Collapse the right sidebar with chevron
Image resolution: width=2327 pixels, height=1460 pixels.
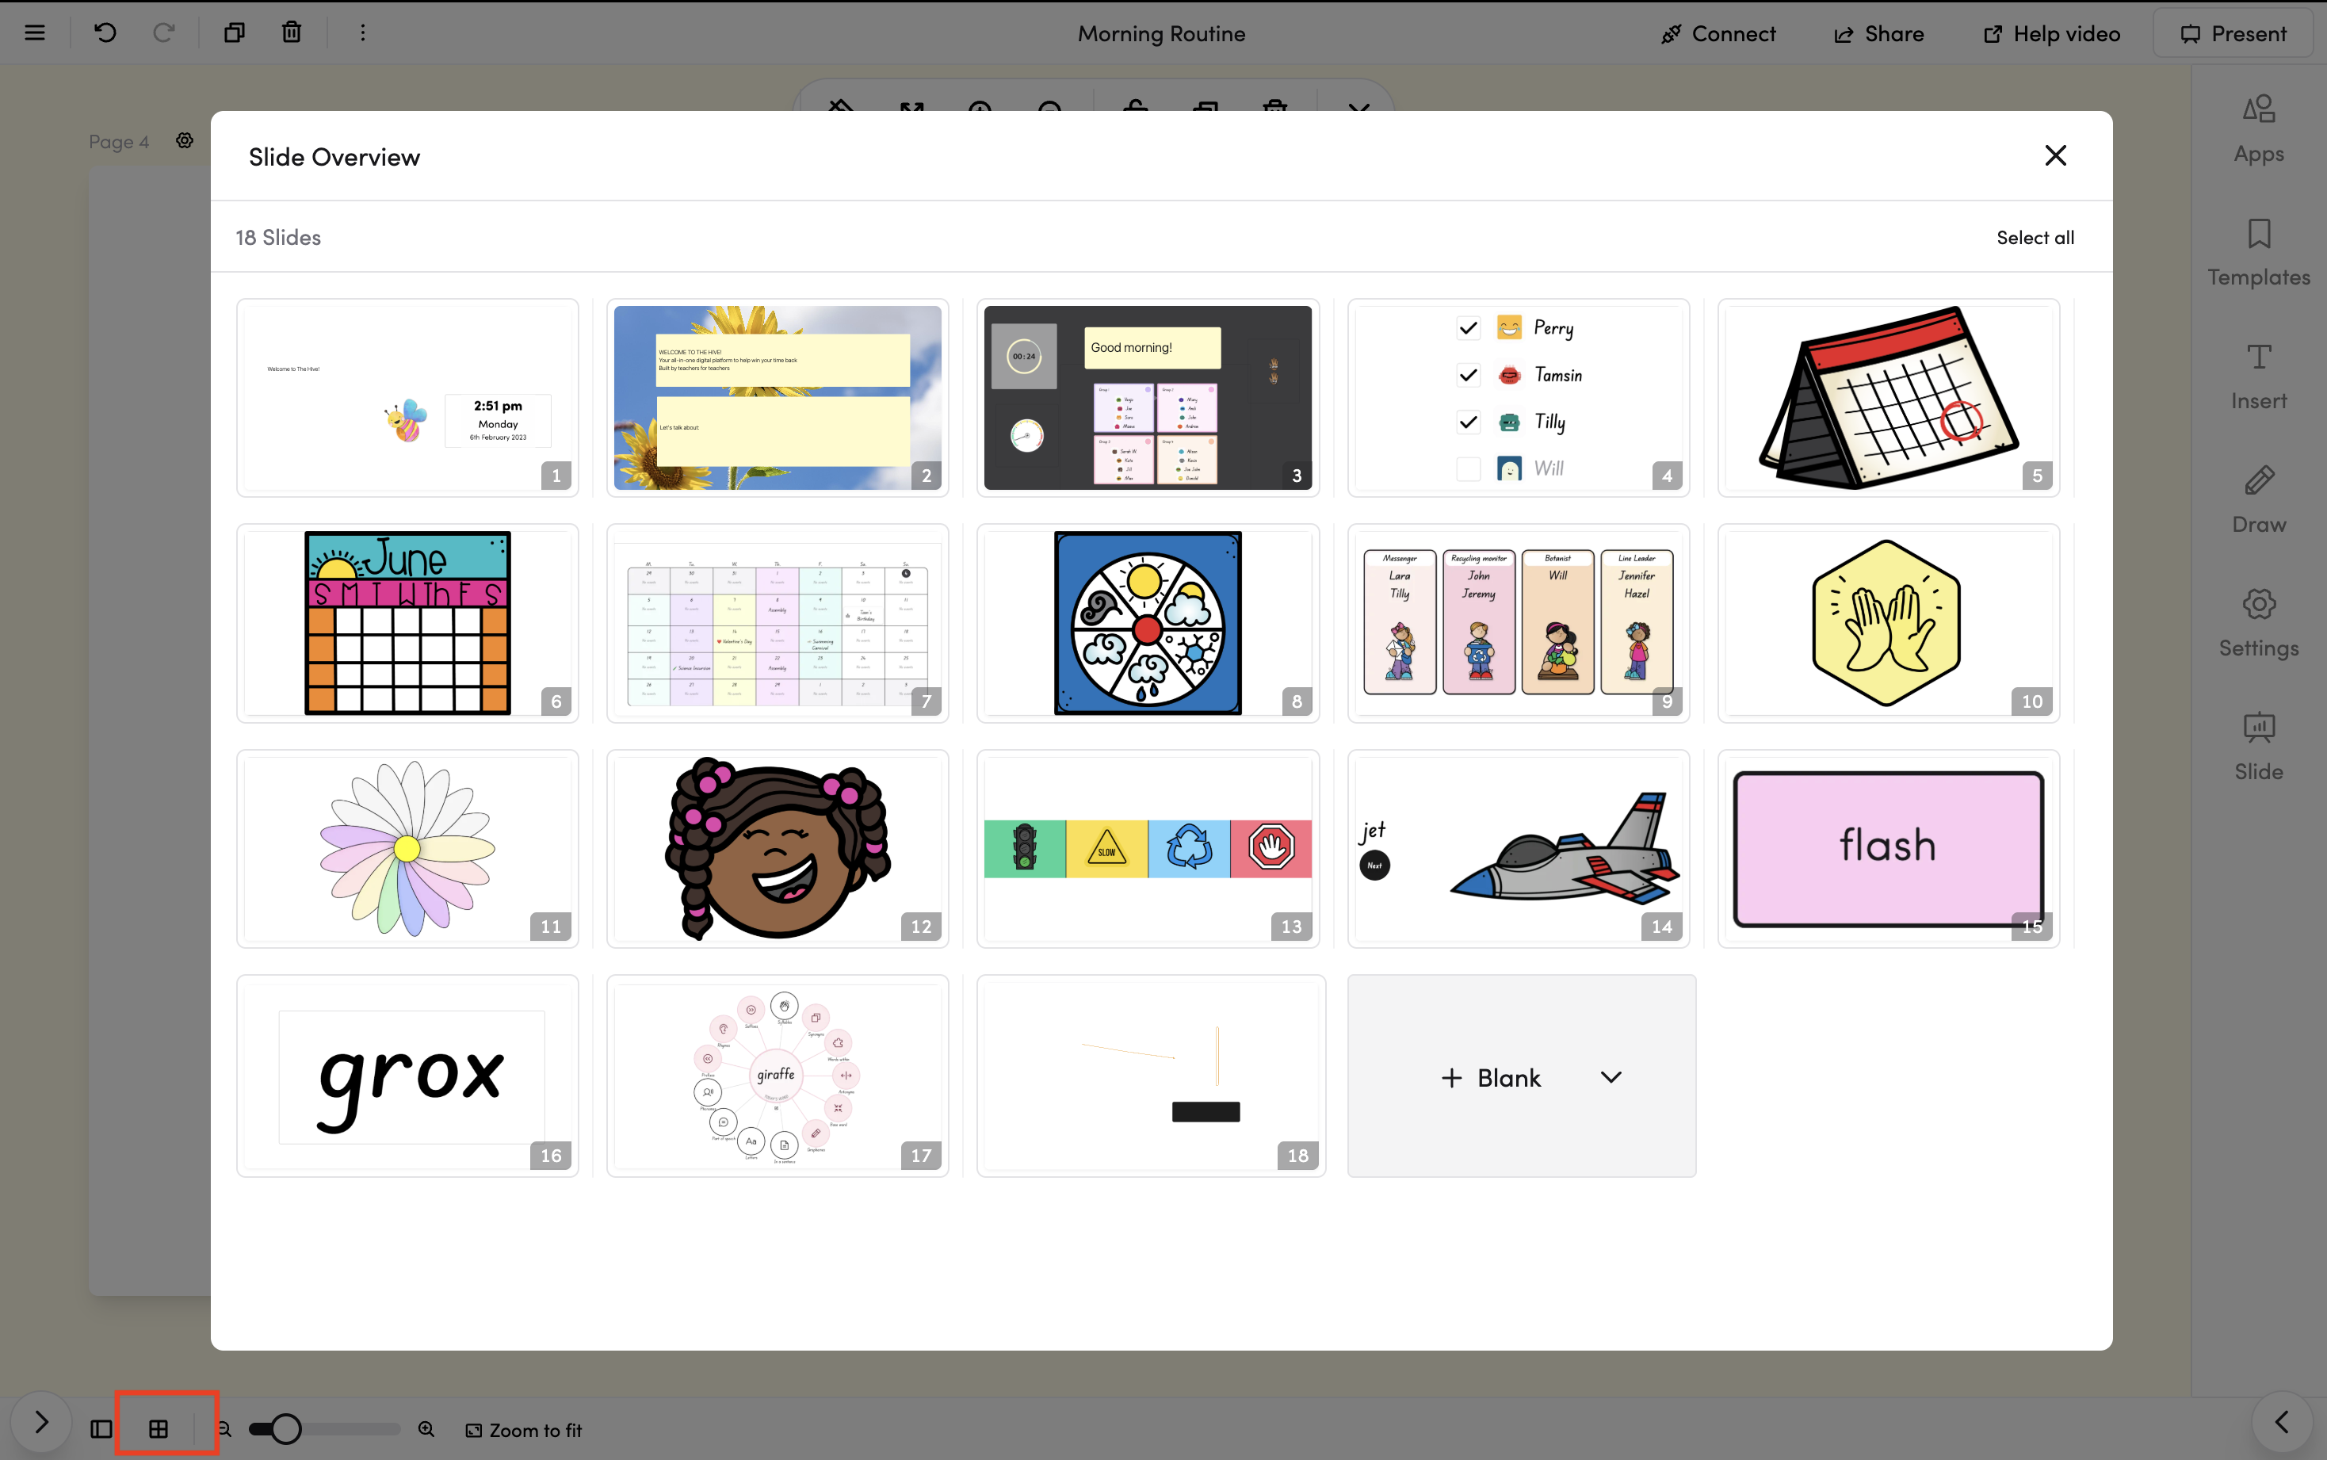coord(2282,1422)
